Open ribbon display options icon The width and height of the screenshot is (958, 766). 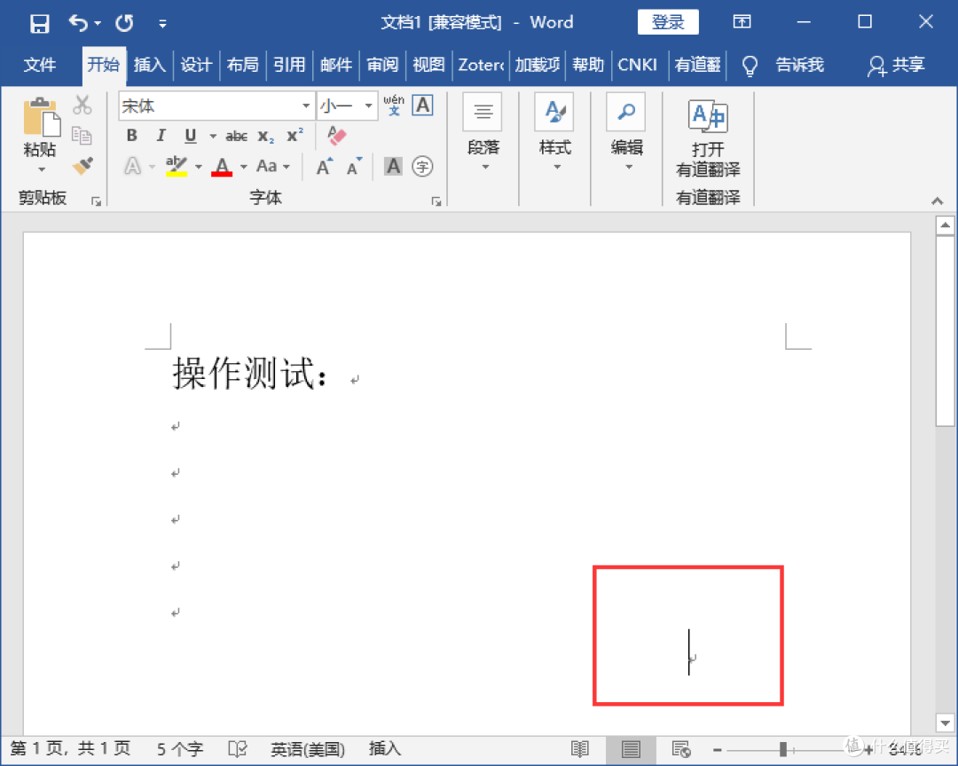coord(742,22)
